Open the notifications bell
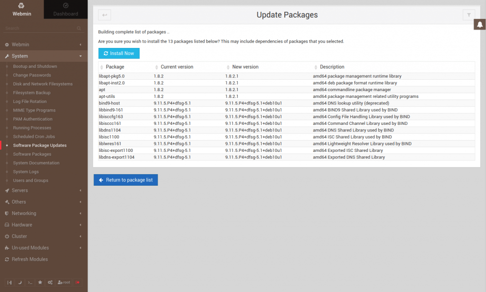Viewport: 486px width, 292px height. click(x=480, y=25)
